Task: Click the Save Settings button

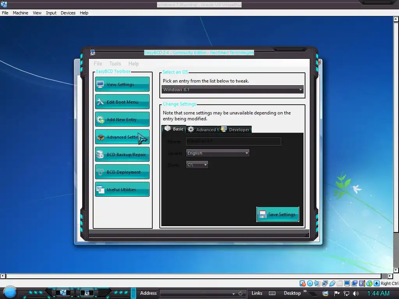Action: pos(277,215)
